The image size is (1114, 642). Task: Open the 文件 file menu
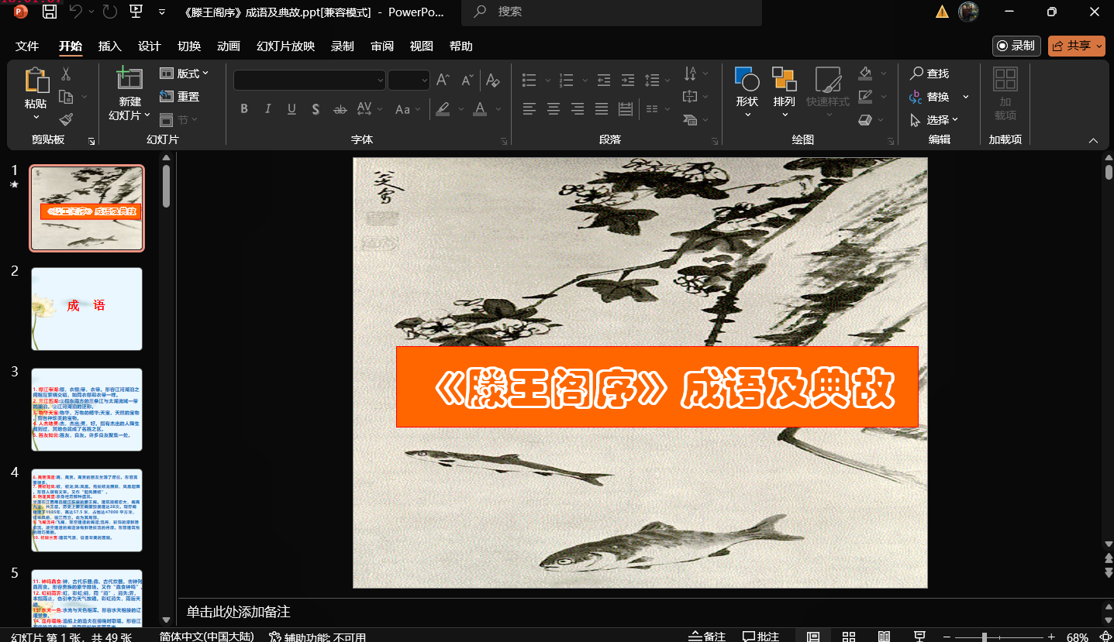[x=27, y=46]
